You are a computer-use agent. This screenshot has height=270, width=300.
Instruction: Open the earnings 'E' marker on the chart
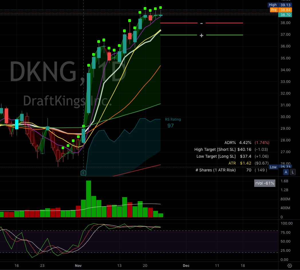pyautogui.click(x=83, y=173)
